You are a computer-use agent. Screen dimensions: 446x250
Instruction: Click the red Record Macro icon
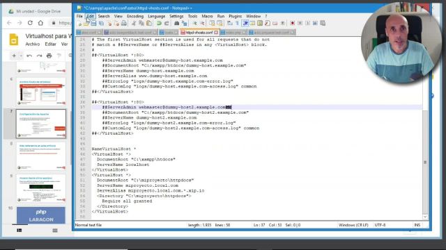(x=293, y=24)
